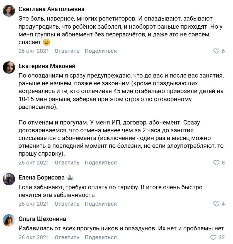The width and height of the screenshot is (233, 244).
Task: Share Ольга Шехонина's comment via Поделиться
Action: tap(101, 238)
